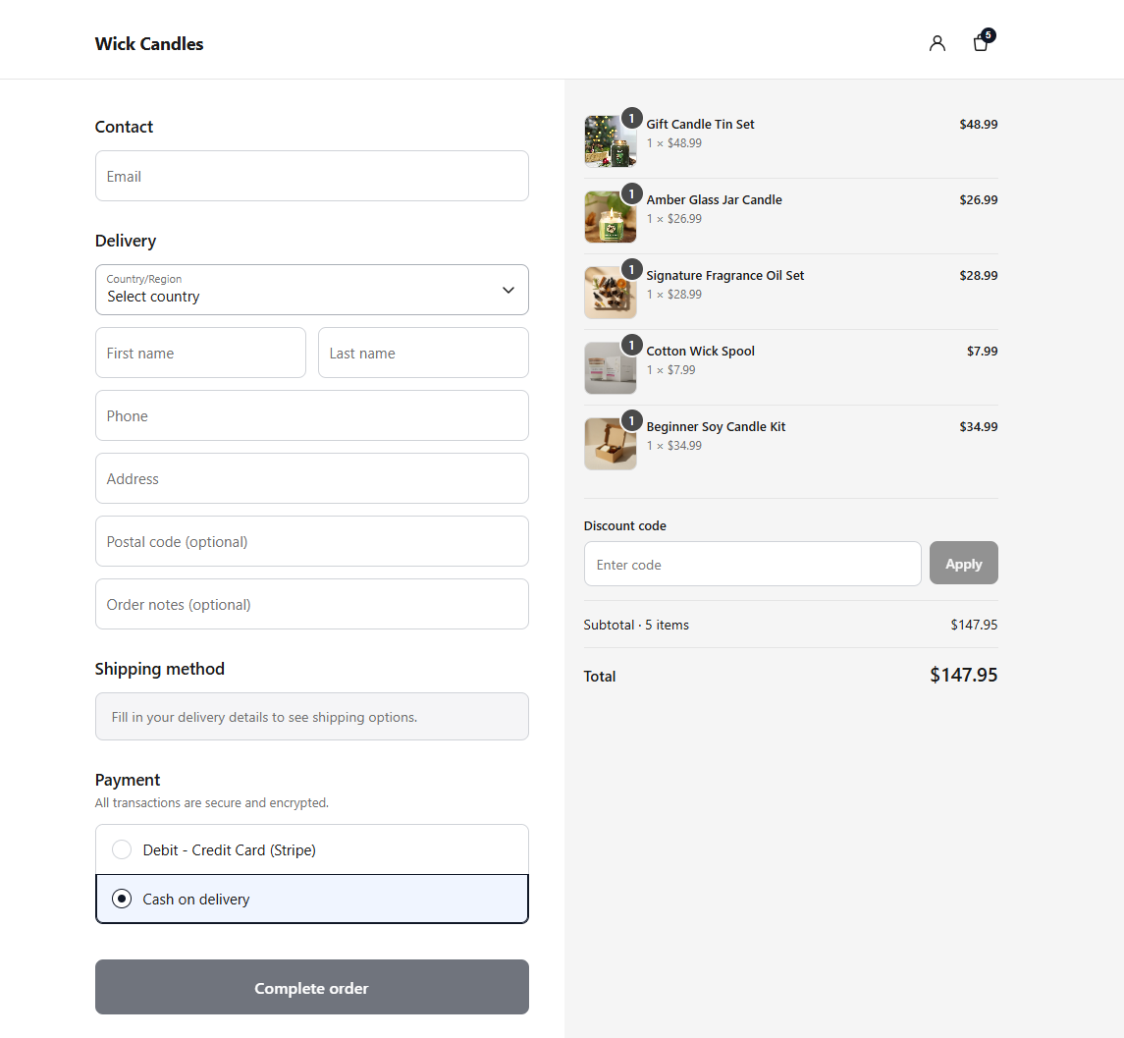Submit with Complete order button
1124x1038 pixels.
[312, 987]
